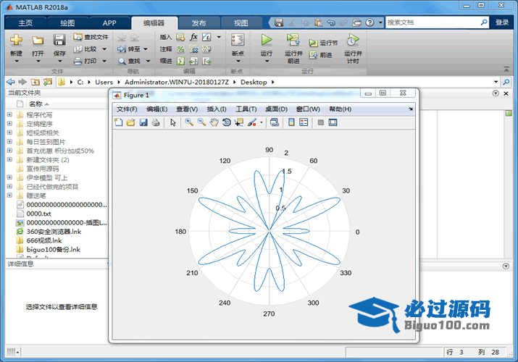This screenshot has width=518, height=362.
Task: Toggle the Brush data tool
Action: click(251, 122)
